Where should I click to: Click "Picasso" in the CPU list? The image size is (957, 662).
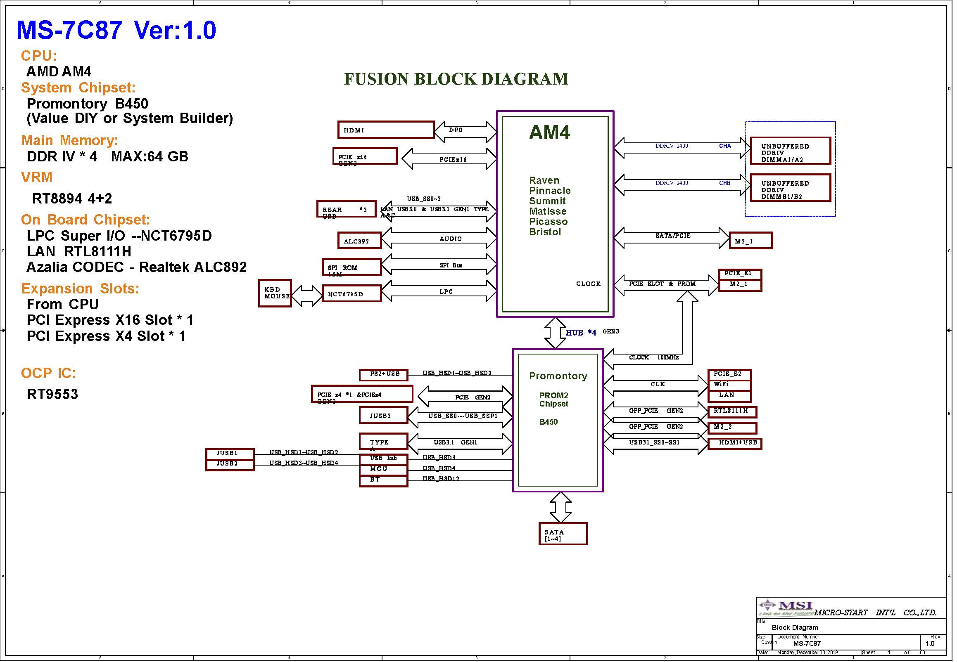548,222
